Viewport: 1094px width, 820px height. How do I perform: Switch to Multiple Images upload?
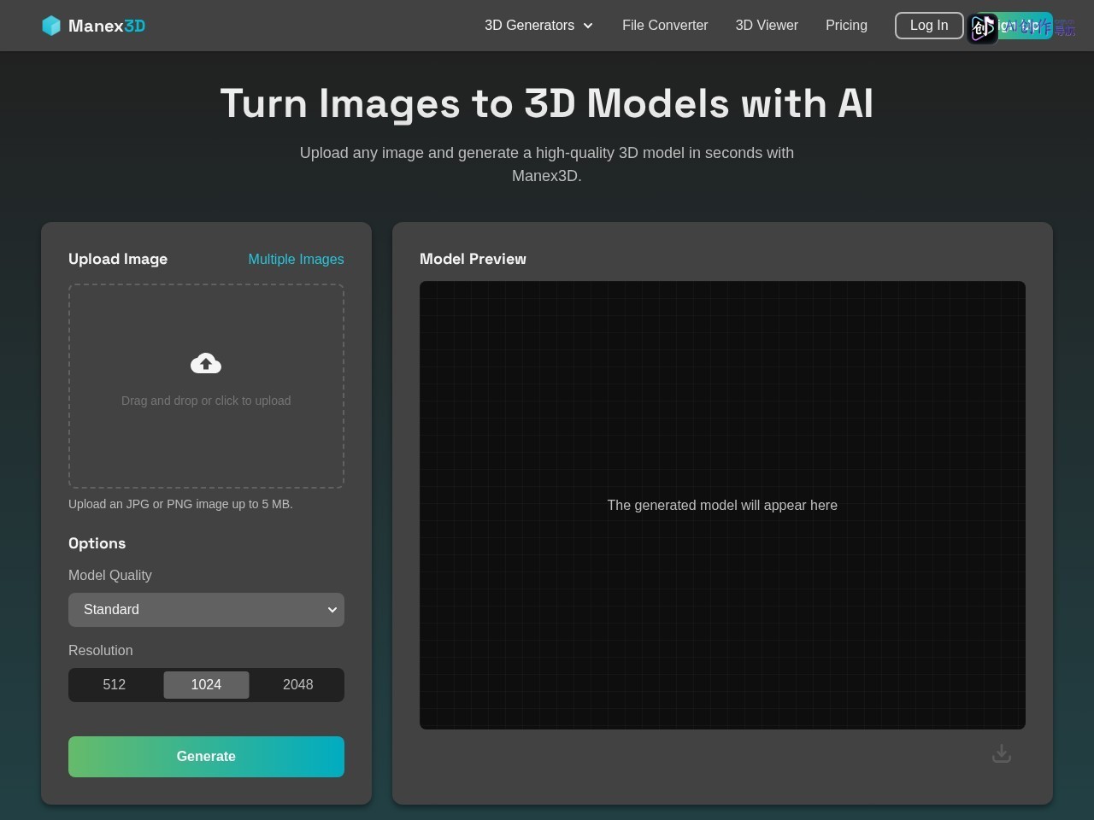[296, 259]
